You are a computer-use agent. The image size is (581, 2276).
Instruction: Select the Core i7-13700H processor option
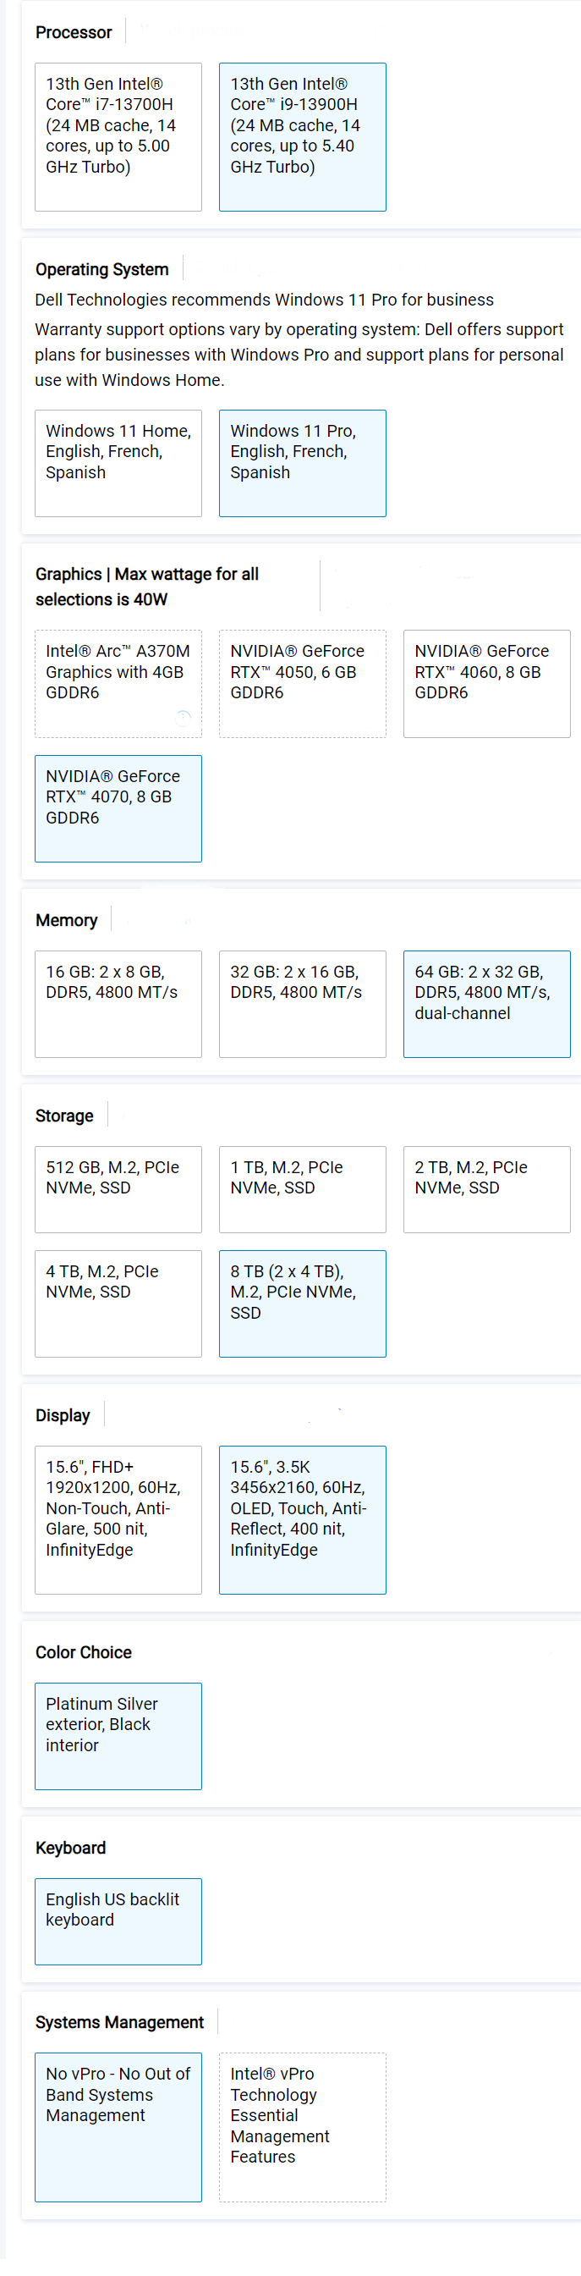tap(118, 137)
